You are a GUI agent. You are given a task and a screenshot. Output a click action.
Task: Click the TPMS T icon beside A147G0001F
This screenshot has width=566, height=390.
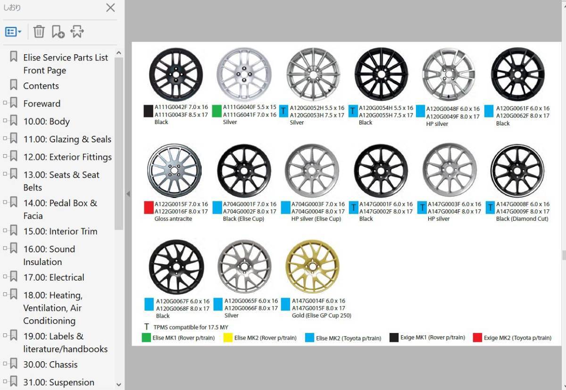point(353,208)
